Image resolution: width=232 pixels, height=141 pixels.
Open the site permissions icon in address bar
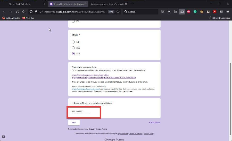[41, 12]
